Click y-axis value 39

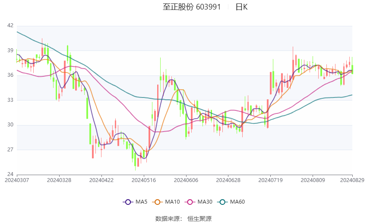(x=10, y=50)
